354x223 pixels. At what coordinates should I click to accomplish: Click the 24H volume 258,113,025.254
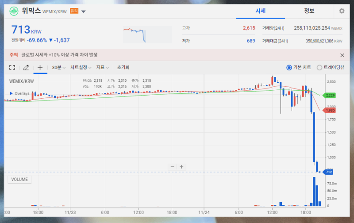312,28
